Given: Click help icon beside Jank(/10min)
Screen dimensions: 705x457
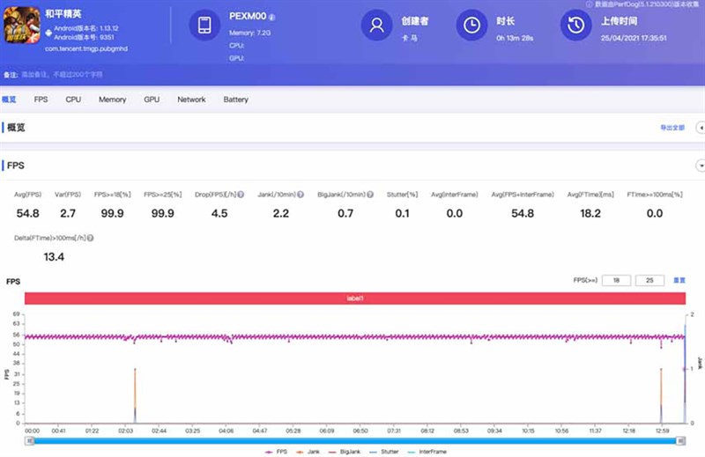Looking at the screenshot, I should point(301,194).
